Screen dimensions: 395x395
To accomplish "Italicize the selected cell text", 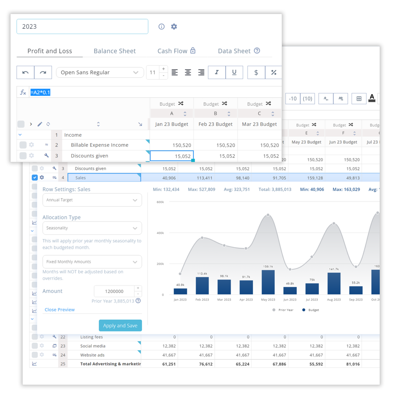I will pos(217,72).
